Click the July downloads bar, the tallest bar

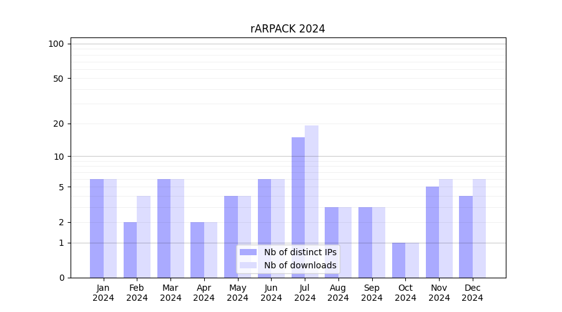coord(312,201)
